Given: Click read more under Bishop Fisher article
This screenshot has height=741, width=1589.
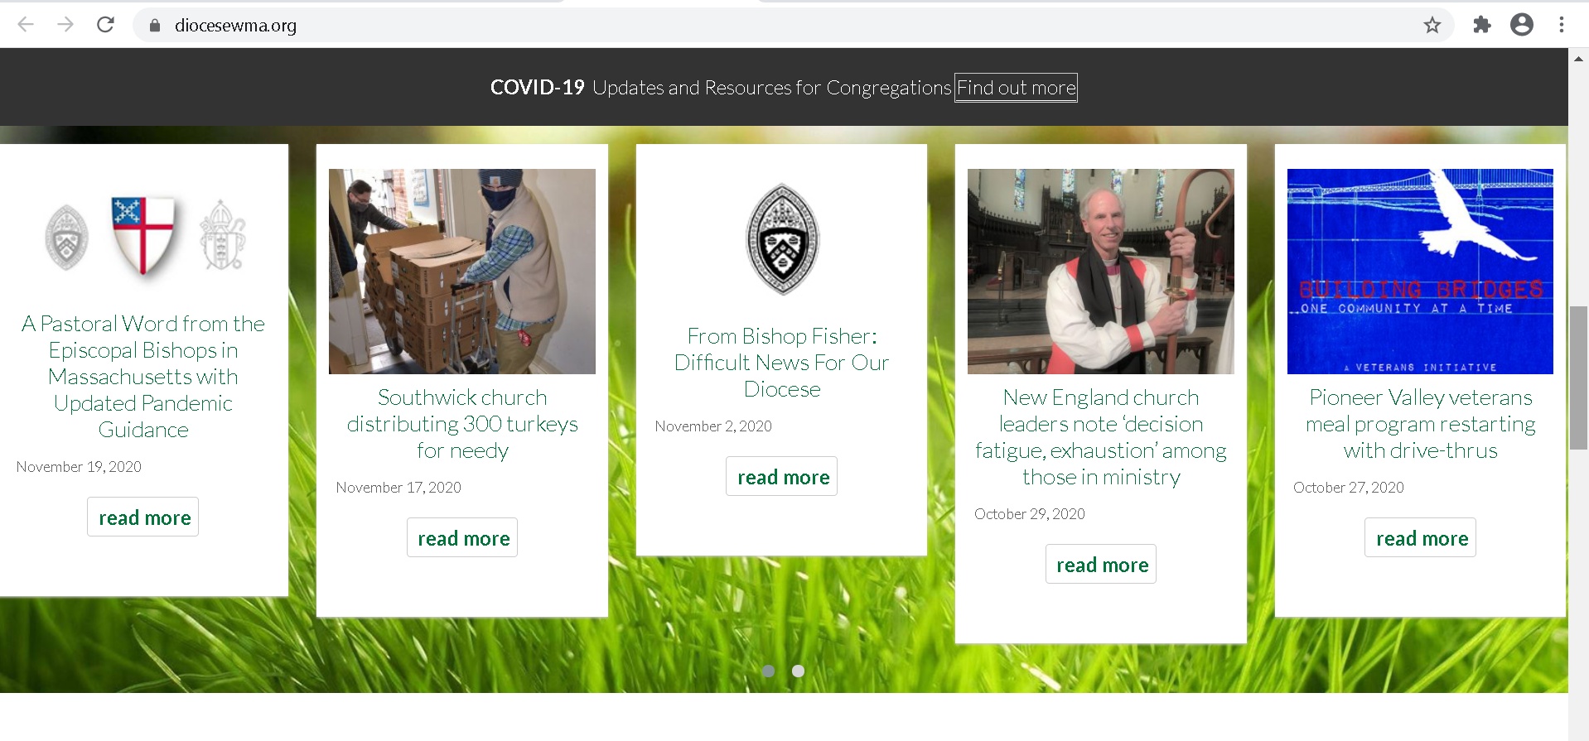Looking at the screenshot, I should [782, 477].
